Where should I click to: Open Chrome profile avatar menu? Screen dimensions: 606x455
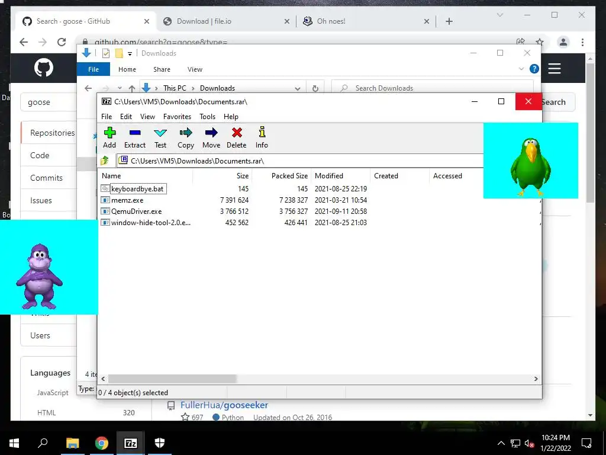tap(563, 42)
